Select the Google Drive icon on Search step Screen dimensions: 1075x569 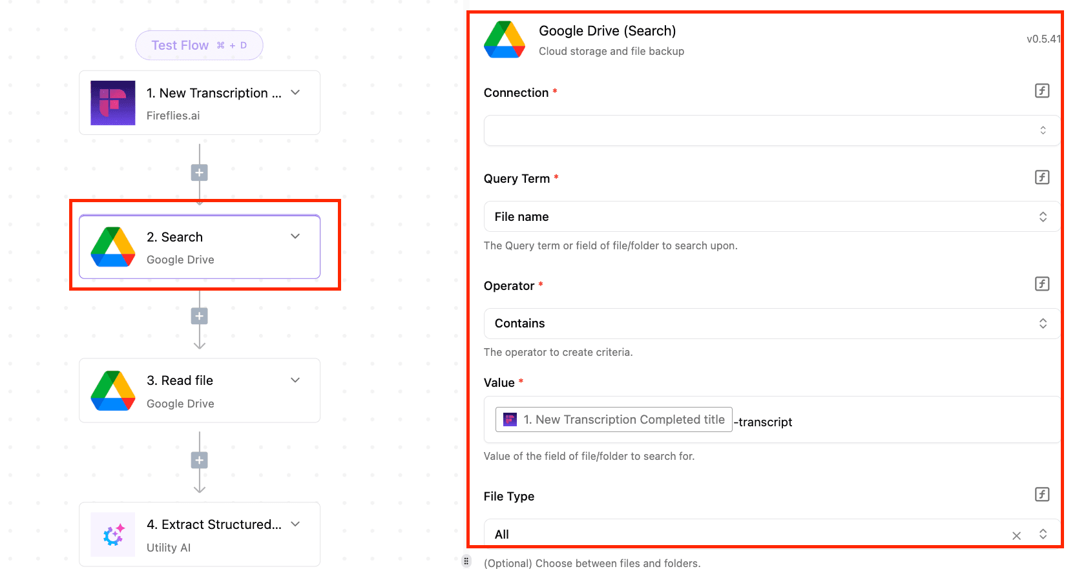click(113, 247)
